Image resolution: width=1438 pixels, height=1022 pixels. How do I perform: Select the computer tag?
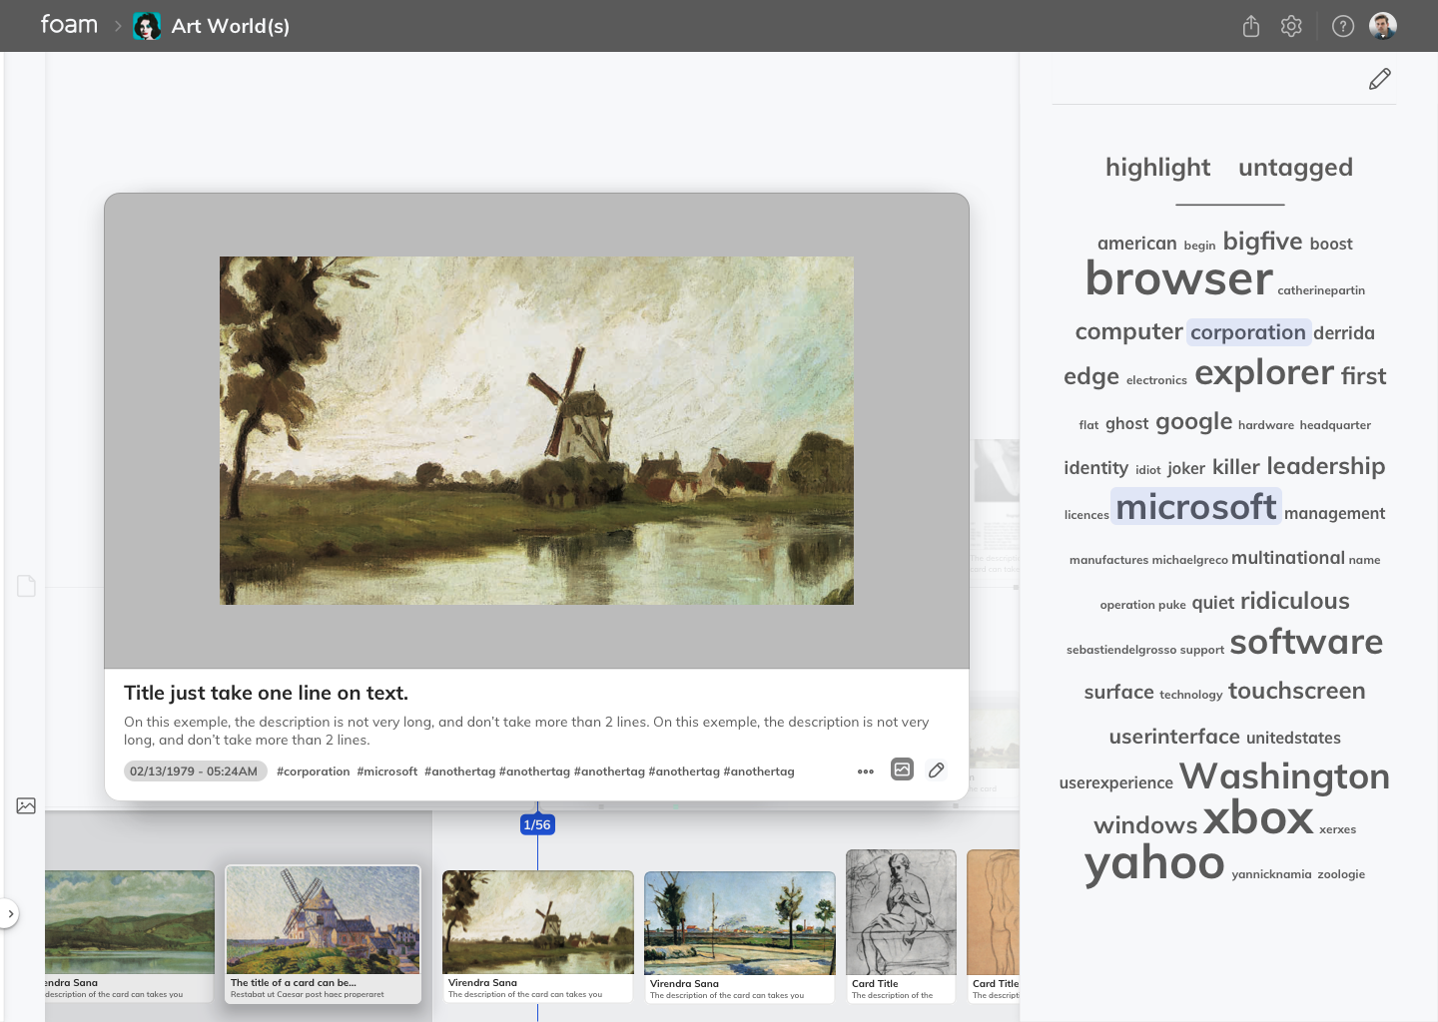tap(1128, 331)
